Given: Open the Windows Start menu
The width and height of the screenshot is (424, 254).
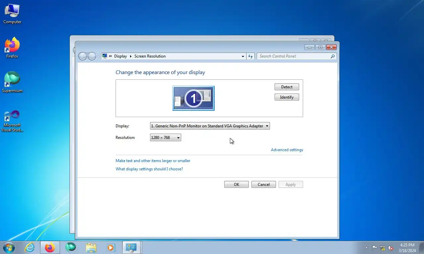Looking at the screenshot, I should (x=9, y=247).
